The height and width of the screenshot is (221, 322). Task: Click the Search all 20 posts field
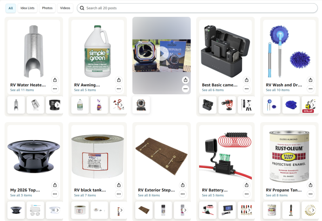coord(197,8)
